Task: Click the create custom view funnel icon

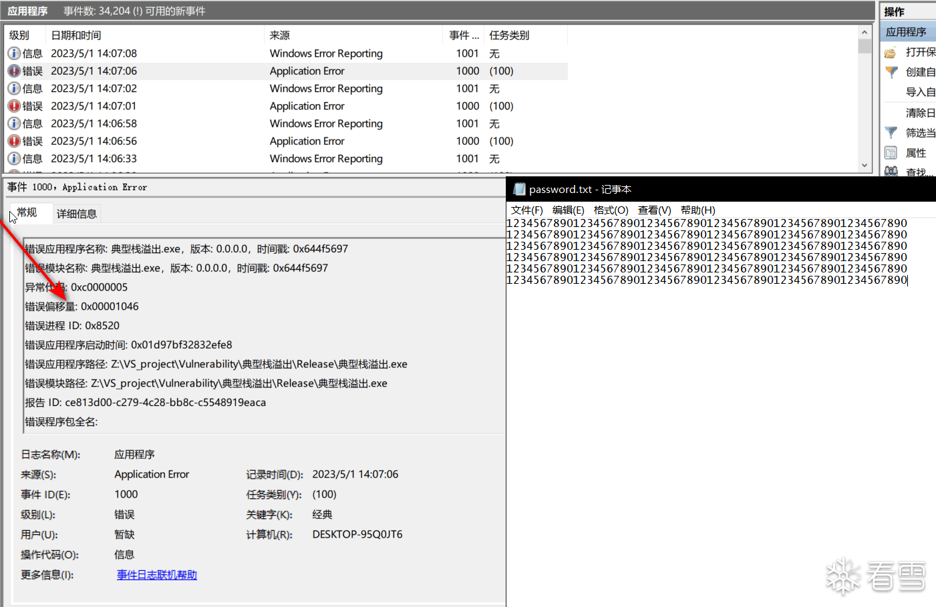Action: point(891,72)
